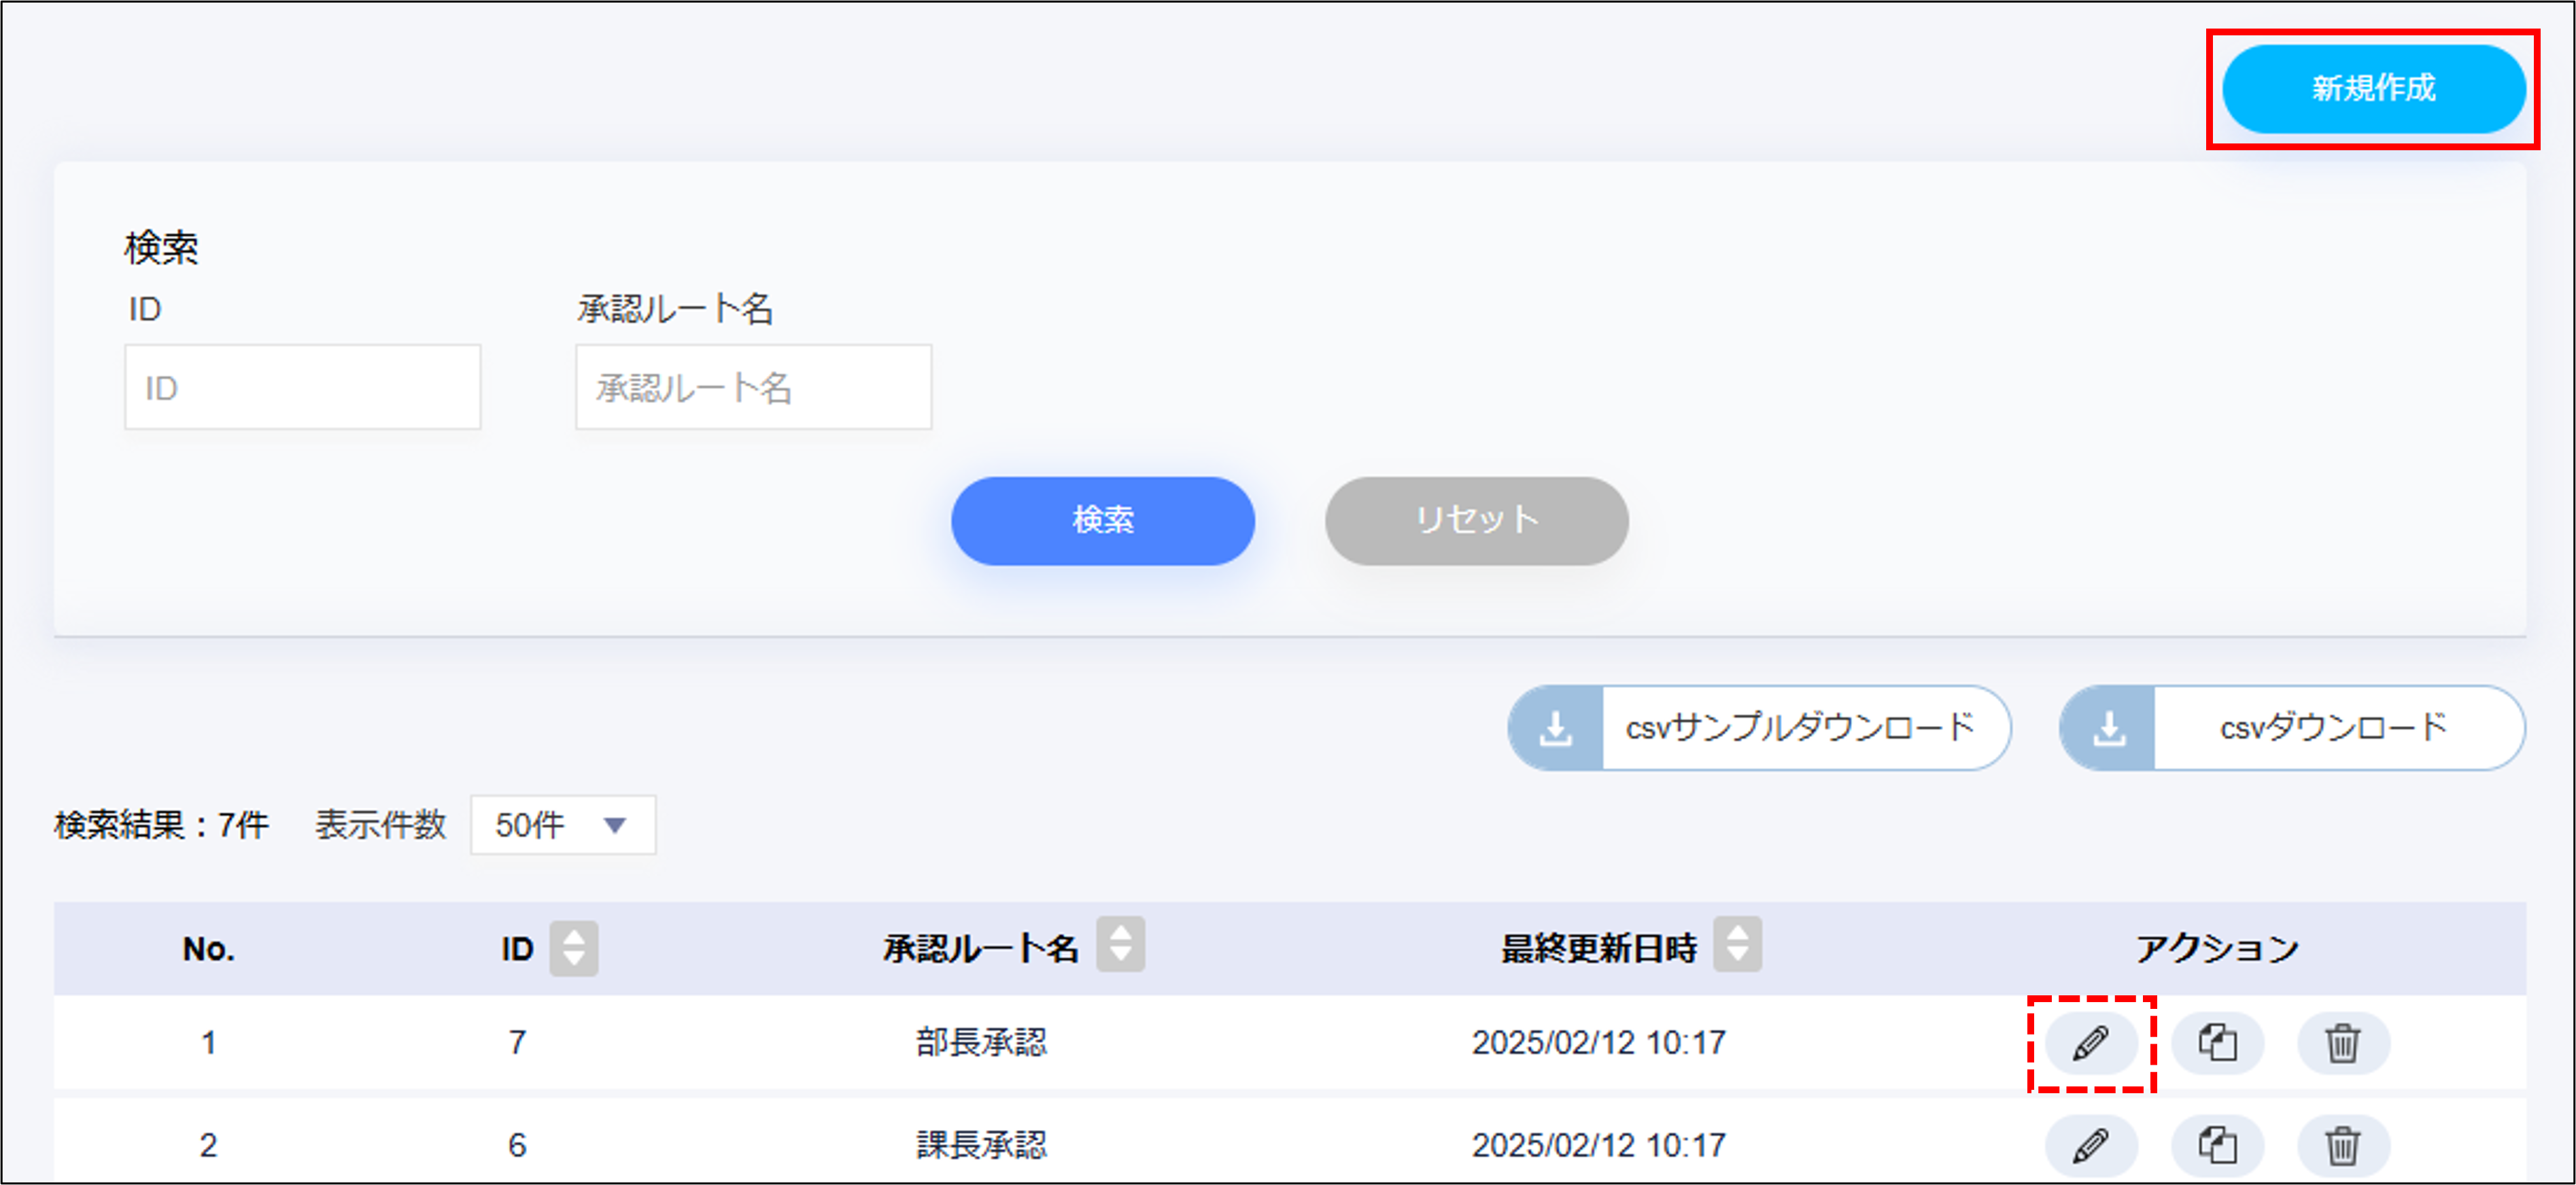Screen dimensions: 2576x1185
Task: Focus the ID search input field
Action: click(302, 387)
